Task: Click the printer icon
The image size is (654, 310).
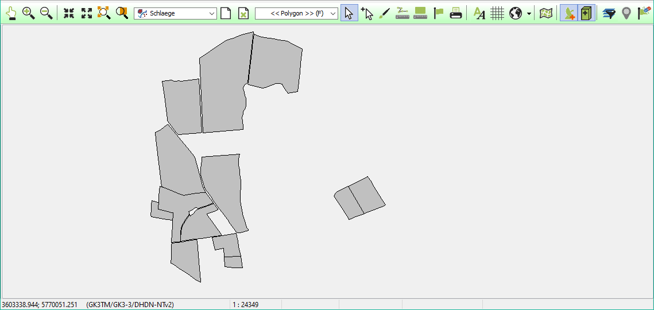Action: [456, 13]
